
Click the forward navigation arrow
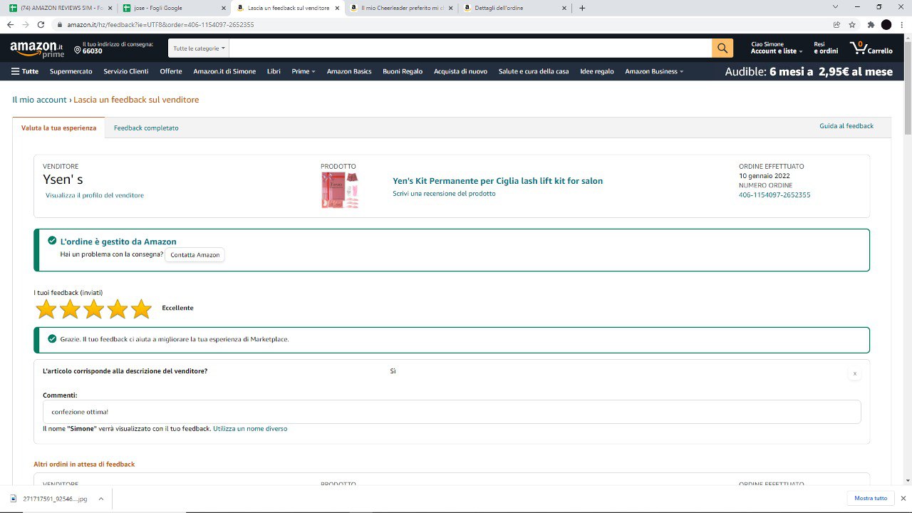coord(26,24)
